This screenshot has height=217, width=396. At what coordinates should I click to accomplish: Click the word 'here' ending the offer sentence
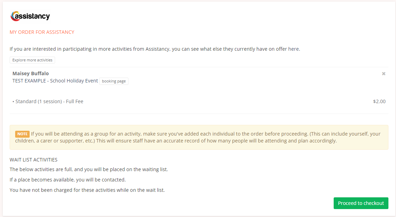tap(294, 49)
